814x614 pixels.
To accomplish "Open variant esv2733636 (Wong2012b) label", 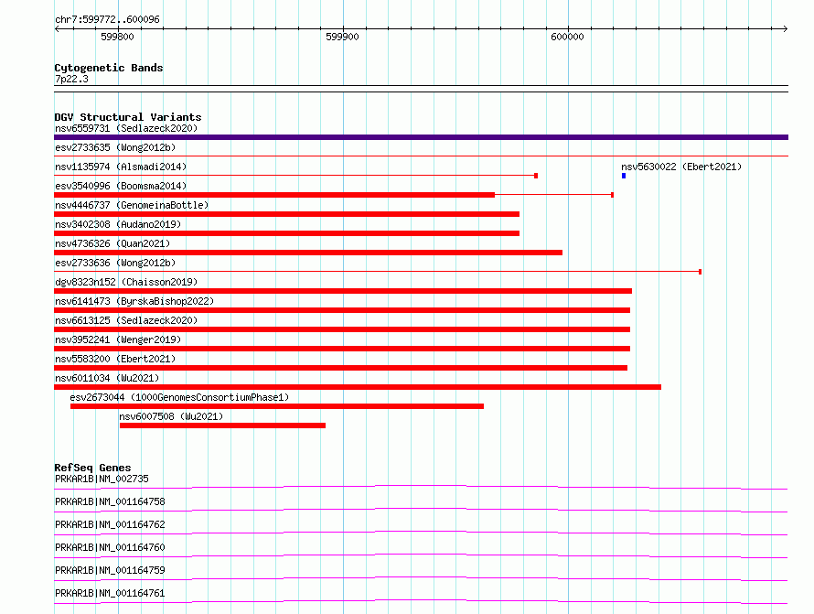I will (115, 263).
